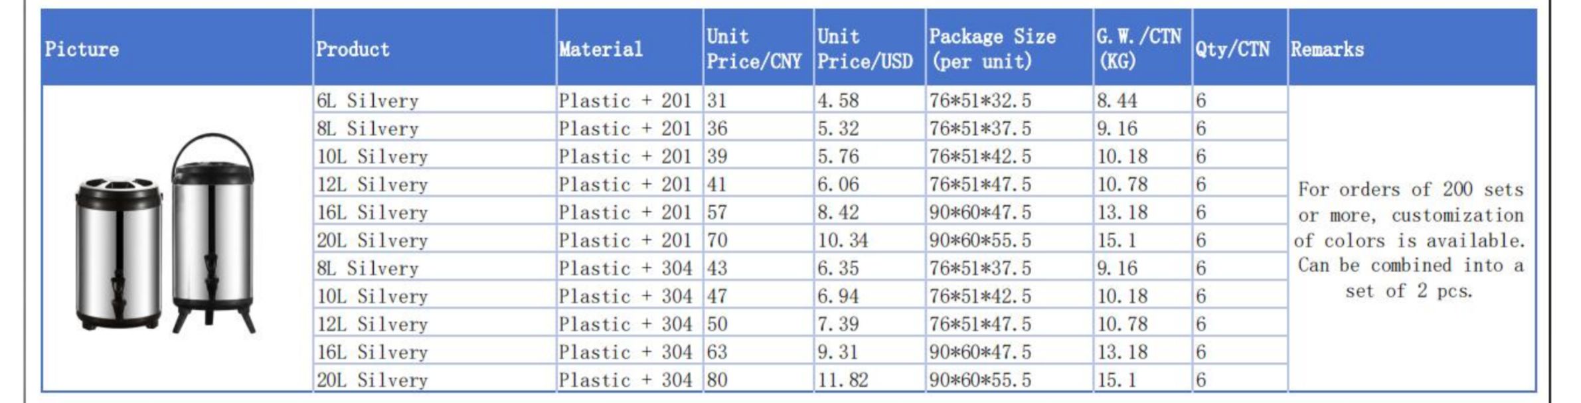
Task: Select the CNY price cell showing 70
Action: 758,240
